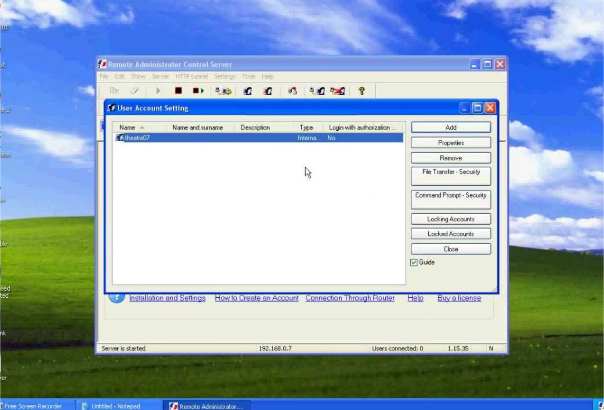Click 'Users connected: 0' in status bar

click(397, 348)
